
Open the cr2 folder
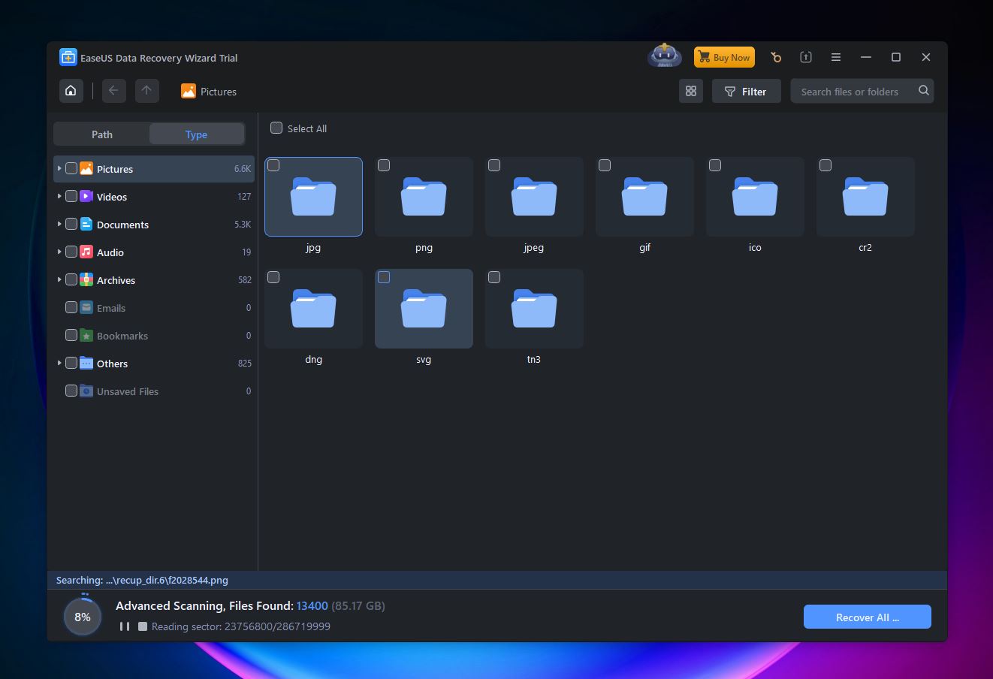pos(865,197)
